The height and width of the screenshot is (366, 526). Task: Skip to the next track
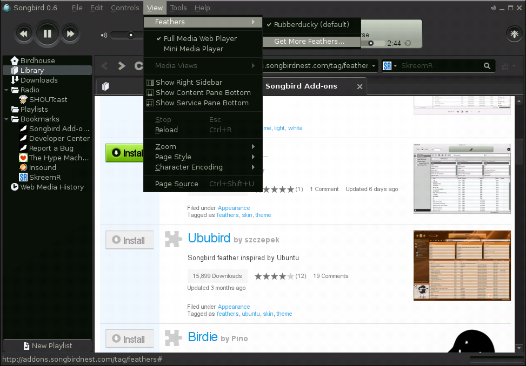click(70, 34)
